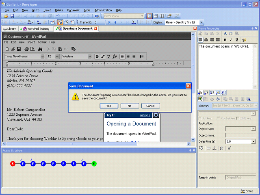This screenshot has height=195, width=260.
Task: Close the Opening a Document tab
Action: pos(95,28)
